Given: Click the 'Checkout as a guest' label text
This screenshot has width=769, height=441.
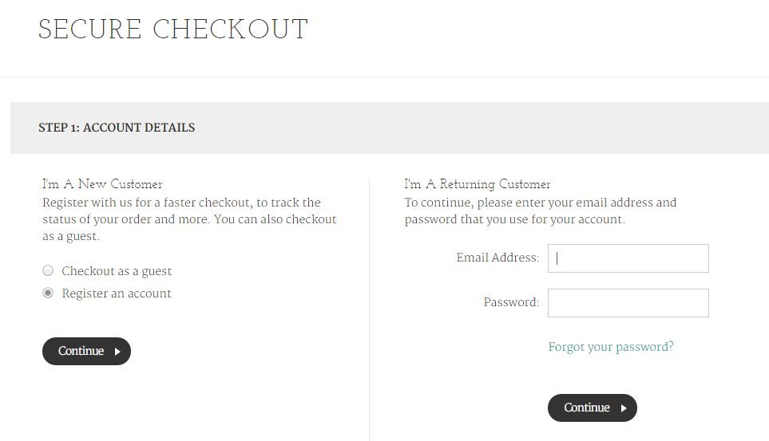Looking at the screenshot, I should point(117,271).
